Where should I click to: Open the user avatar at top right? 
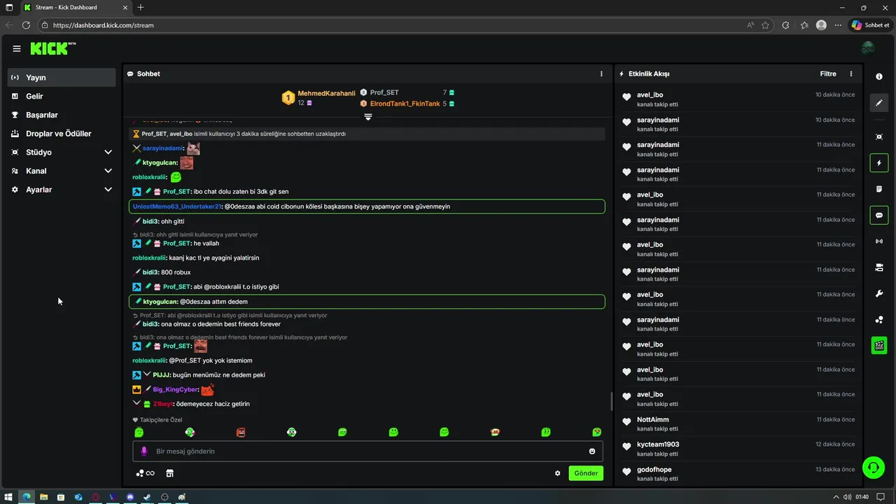868,48
